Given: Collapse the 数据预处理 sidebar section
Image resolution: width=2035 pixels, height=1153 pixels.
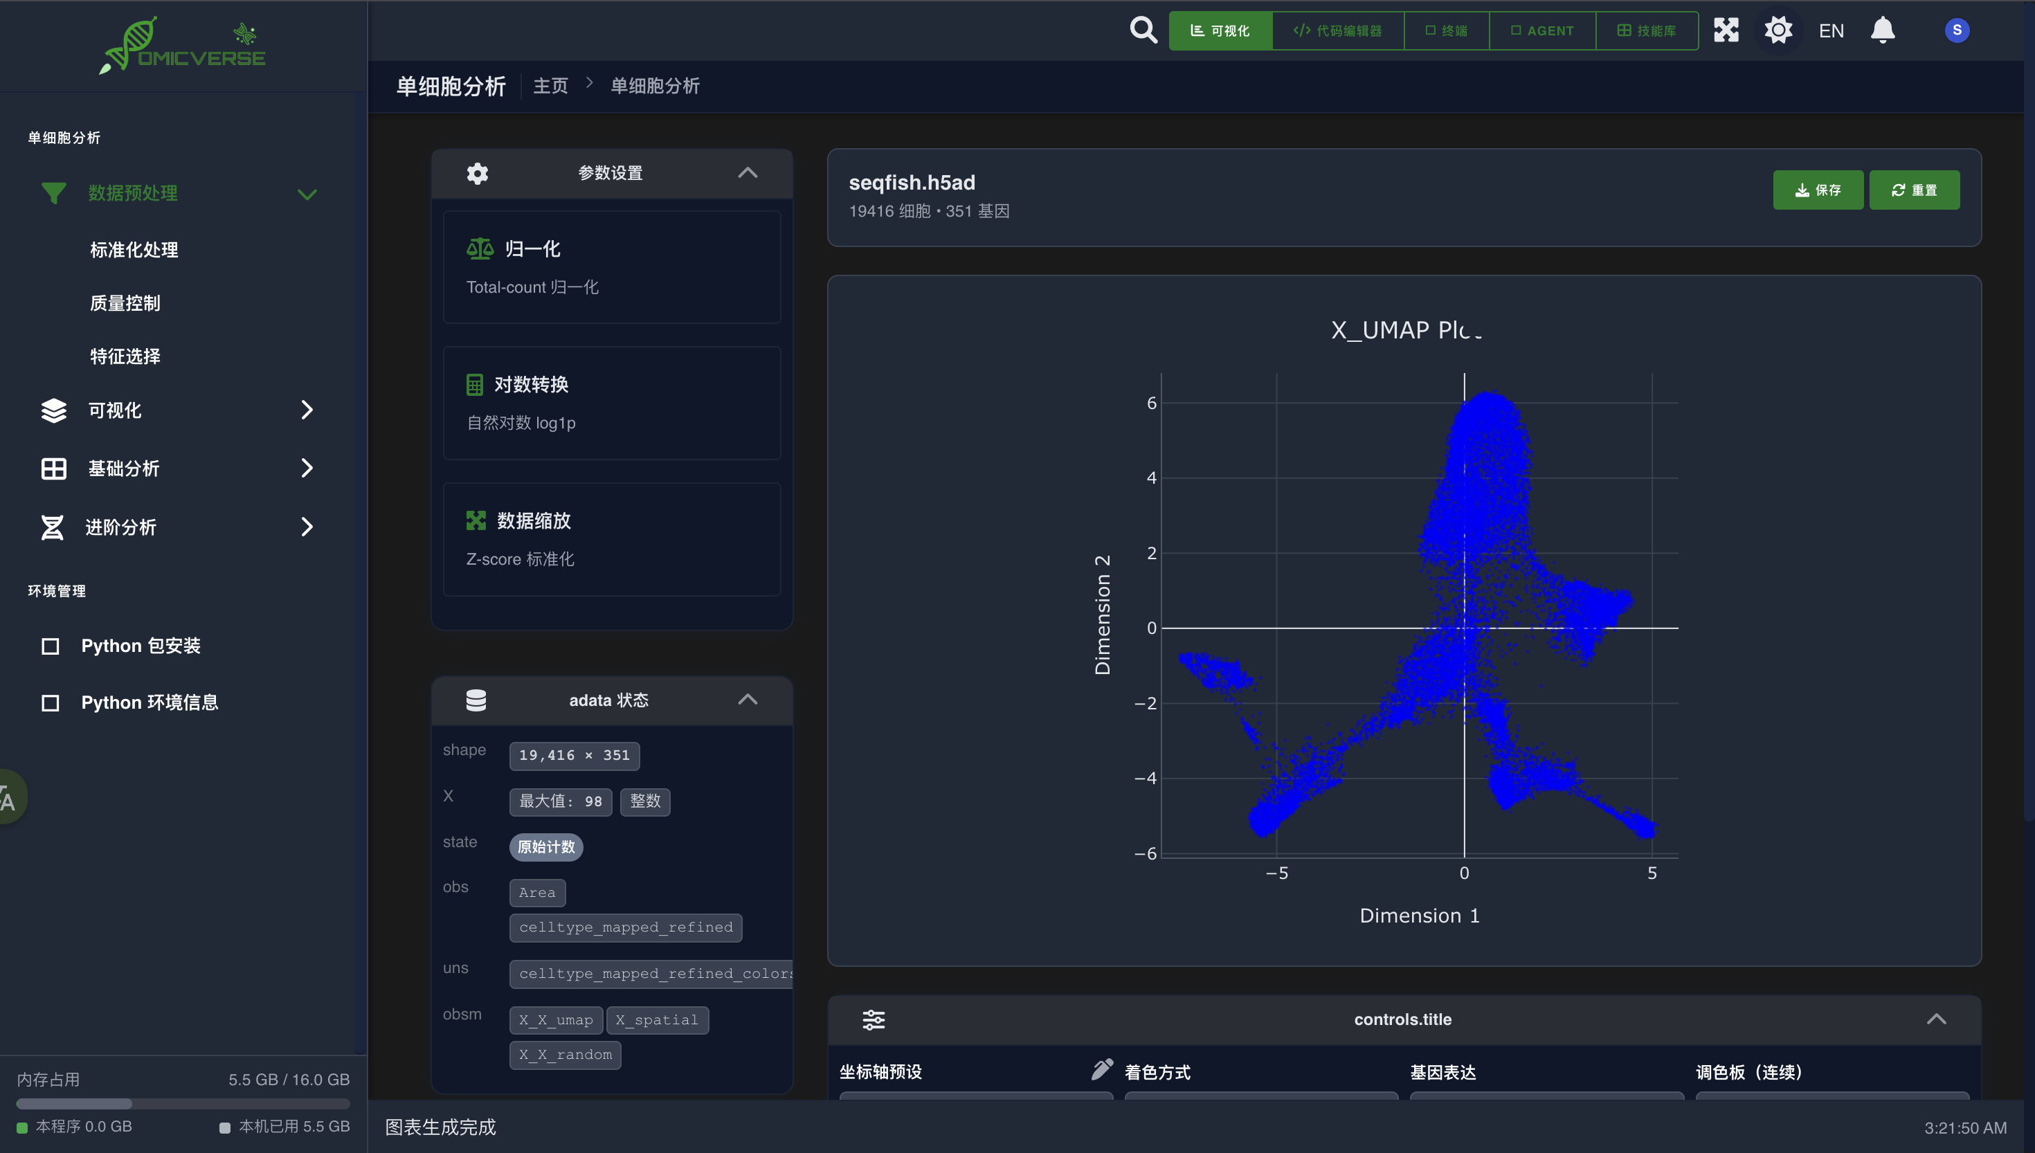Looking at the screenshot, I should click(x=307, y=194).
